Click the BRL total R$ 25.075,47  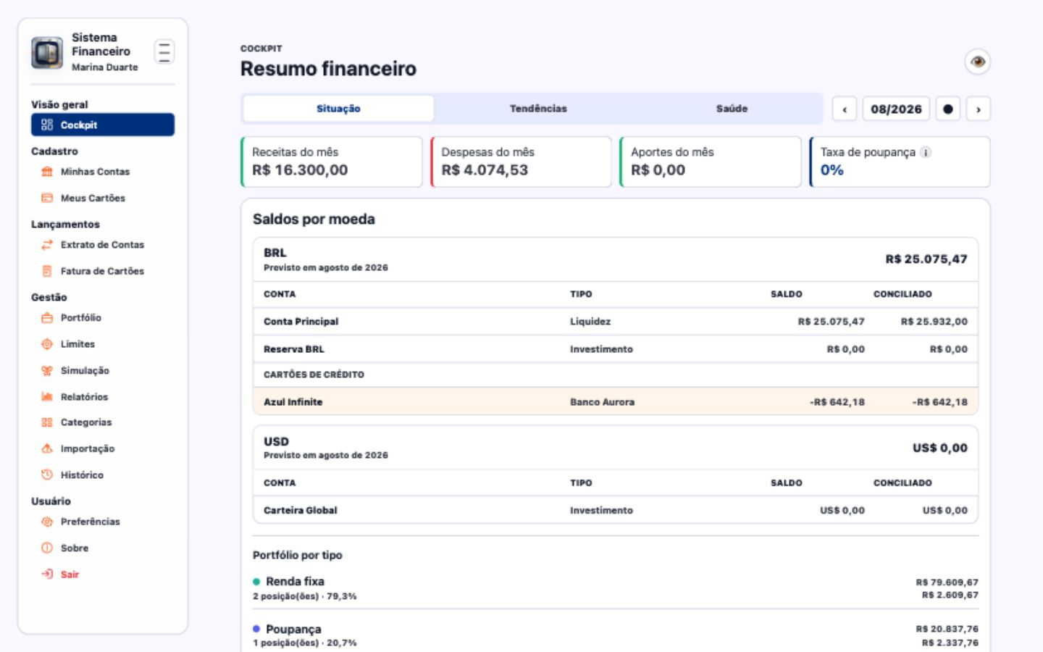pos(926,259)
